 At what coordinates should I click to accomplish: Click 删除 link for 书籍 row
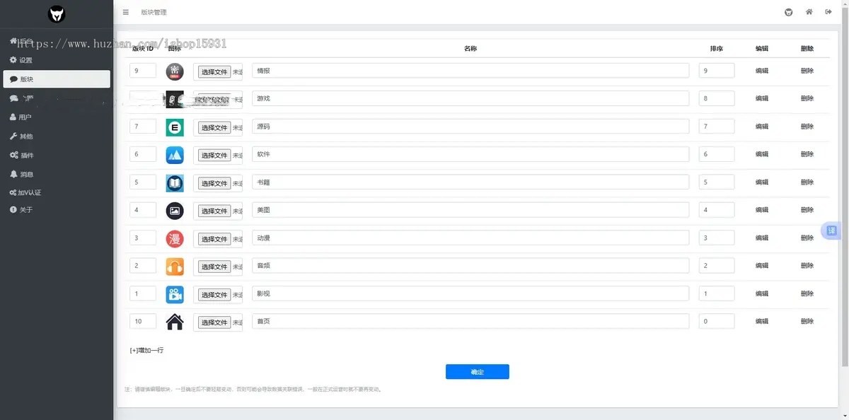[807, 182]
